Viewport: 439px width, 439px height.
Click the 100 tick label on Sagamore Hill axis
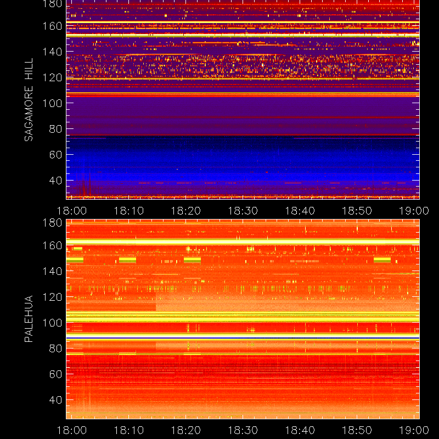tap(52, 103)
